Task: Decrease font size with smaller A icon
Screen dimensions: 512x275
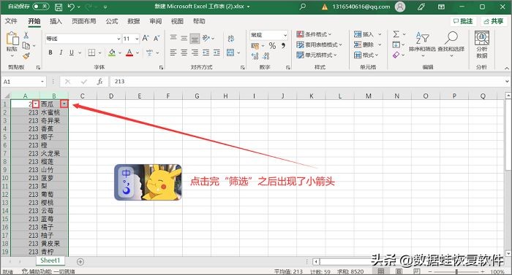Action: 157,39
